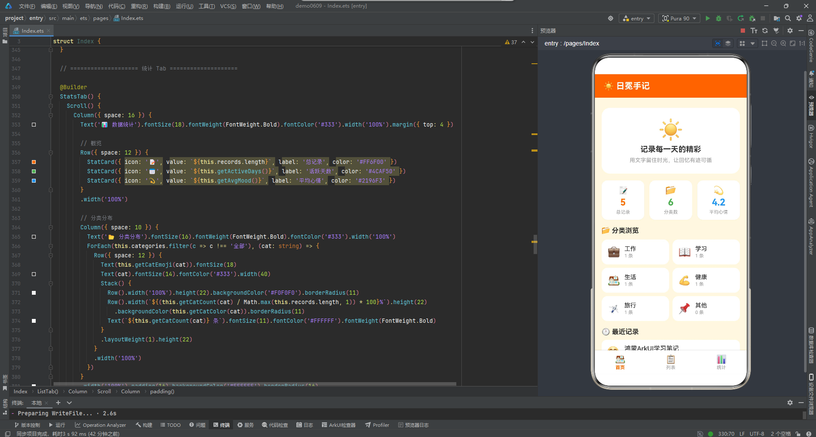Viewport: 816px width, 437px height.
Task: Open previewer settings gear
Action: click(790, 31)
